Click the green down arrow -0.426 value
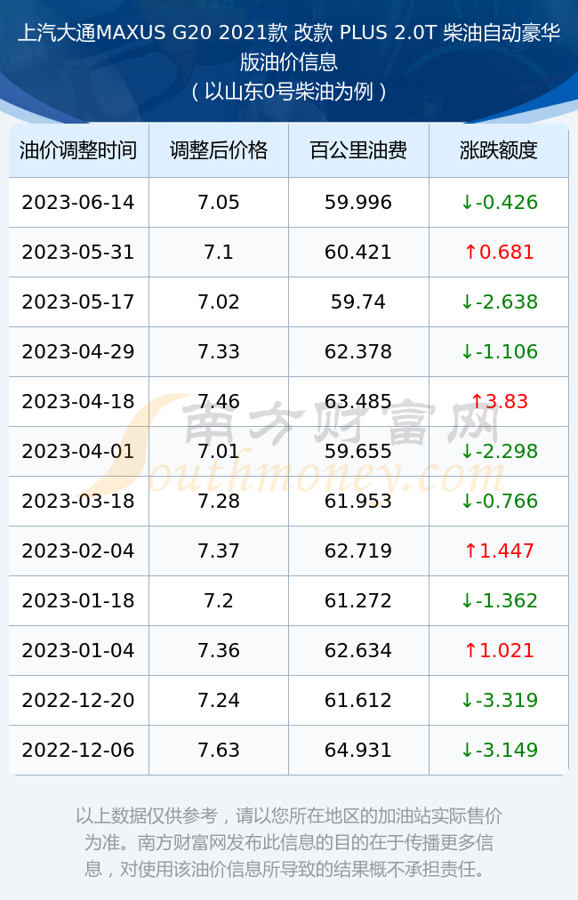This screenshot has width=578, height=900. (x=500, y=202)
